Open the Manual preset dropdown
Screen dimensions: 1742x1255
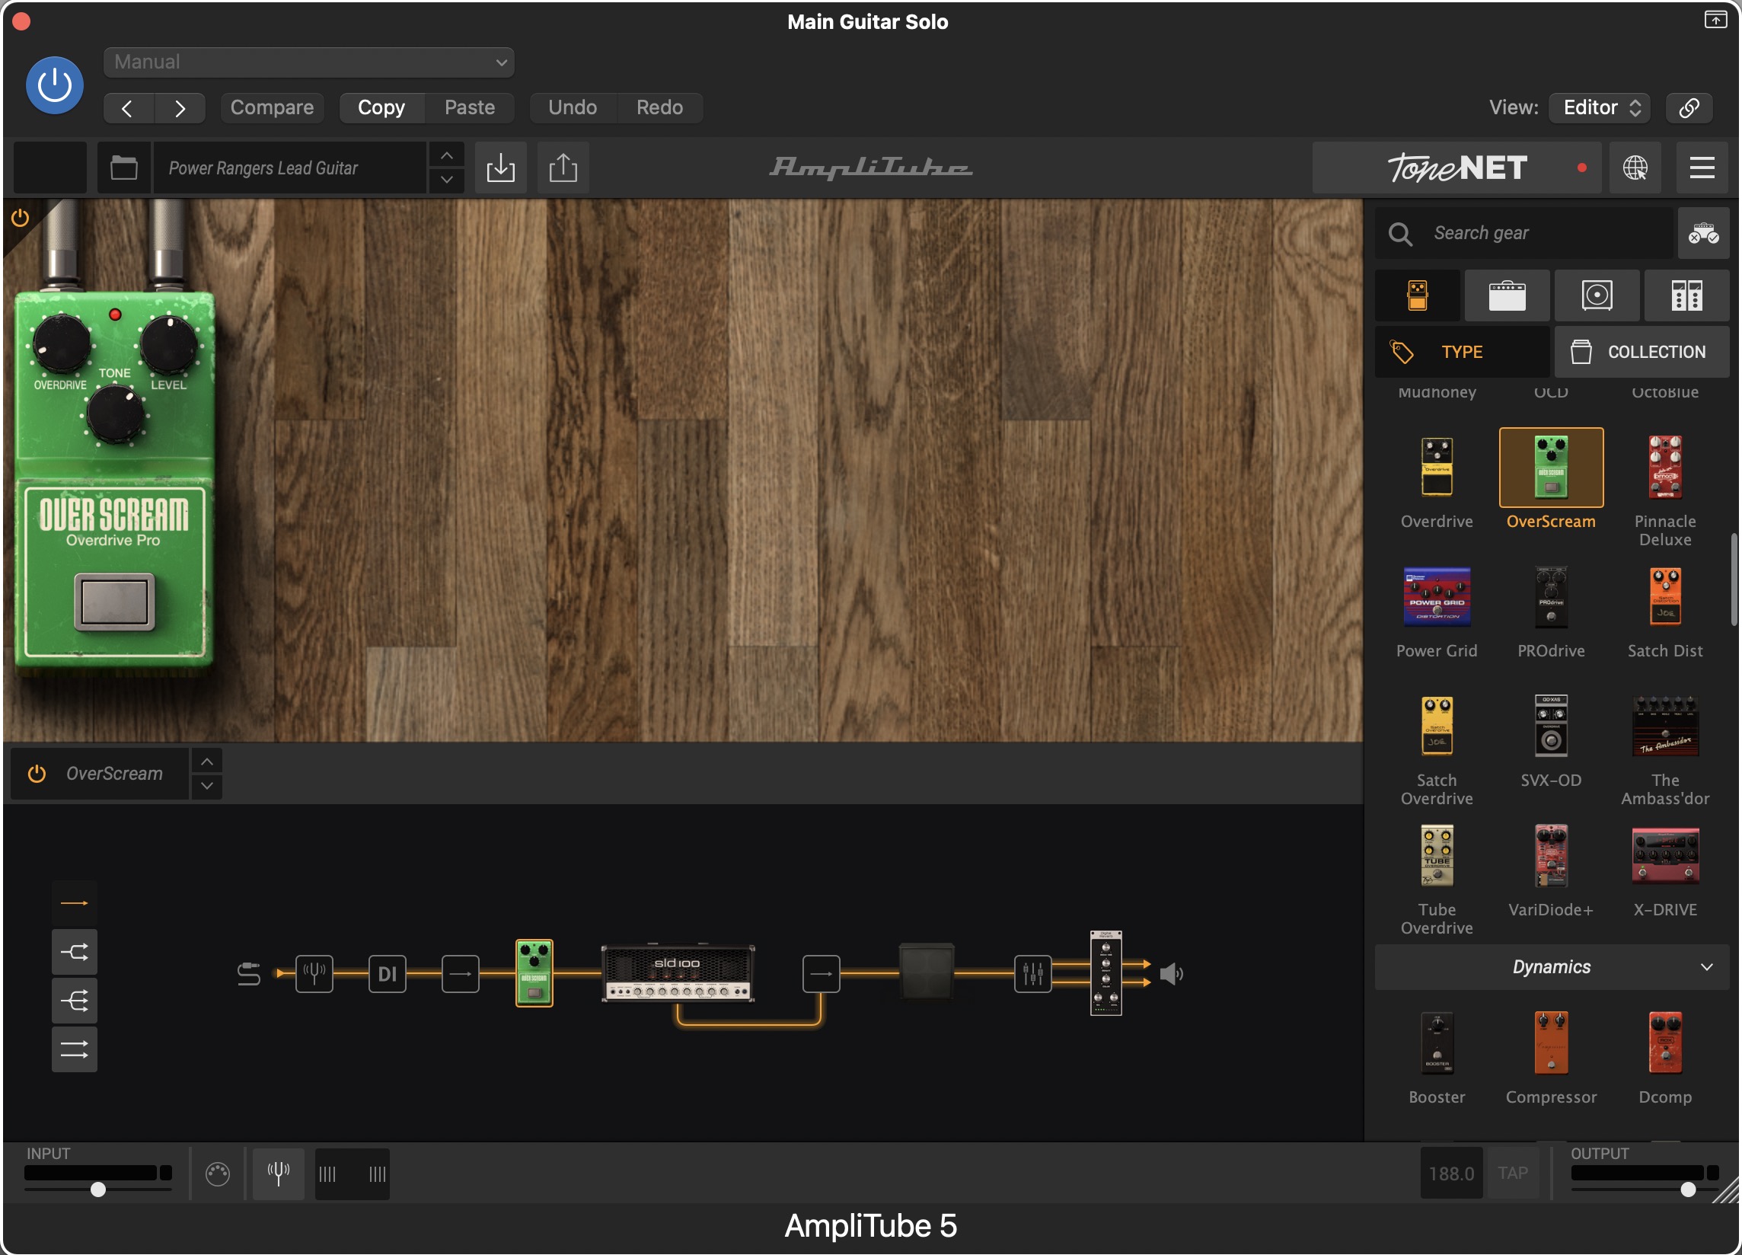(x=309, y=62)
